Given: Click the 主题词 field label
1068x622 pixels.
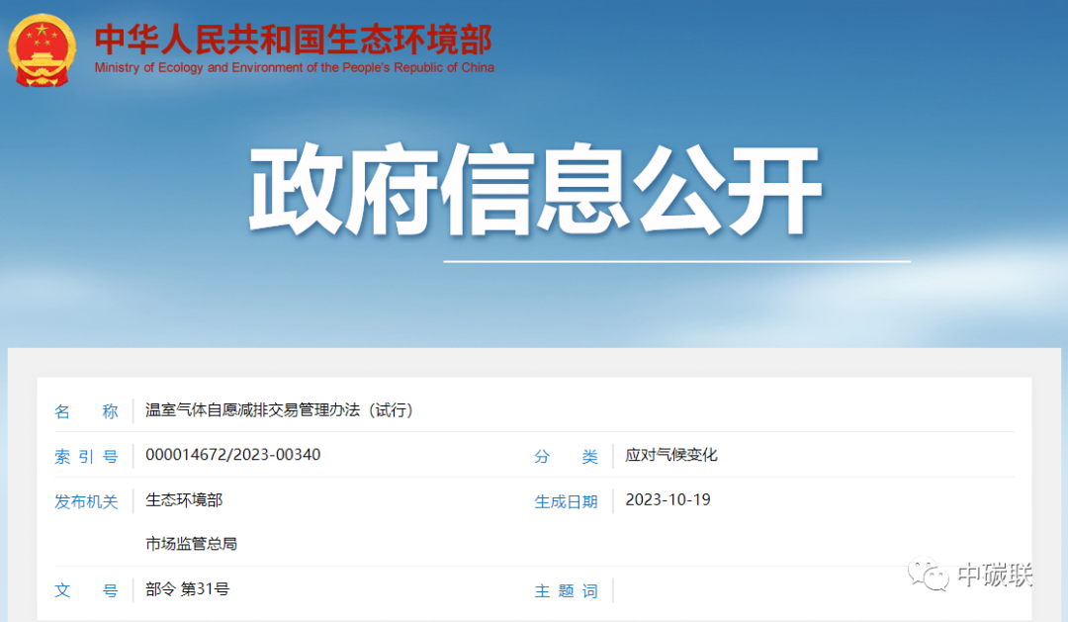Looking at the screenshot, I should [x=566, y=590].
